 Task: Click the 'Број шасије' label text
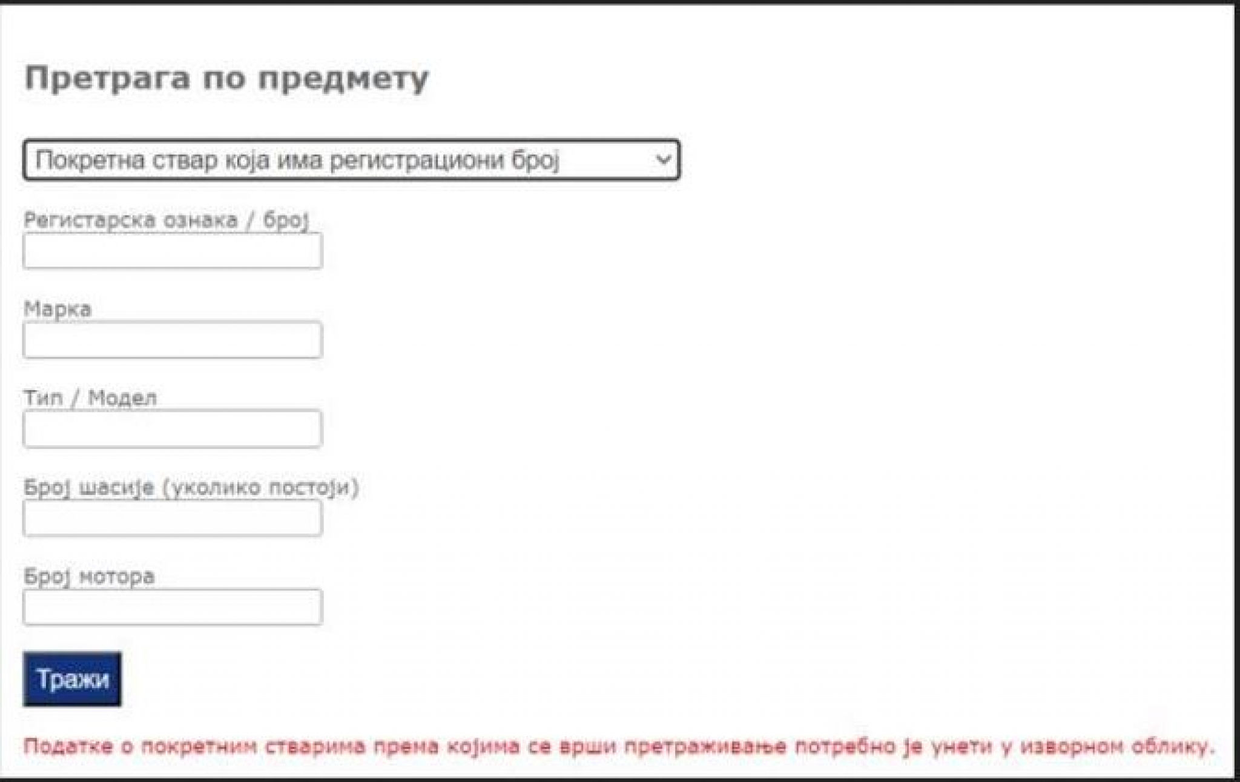(88, 487)
